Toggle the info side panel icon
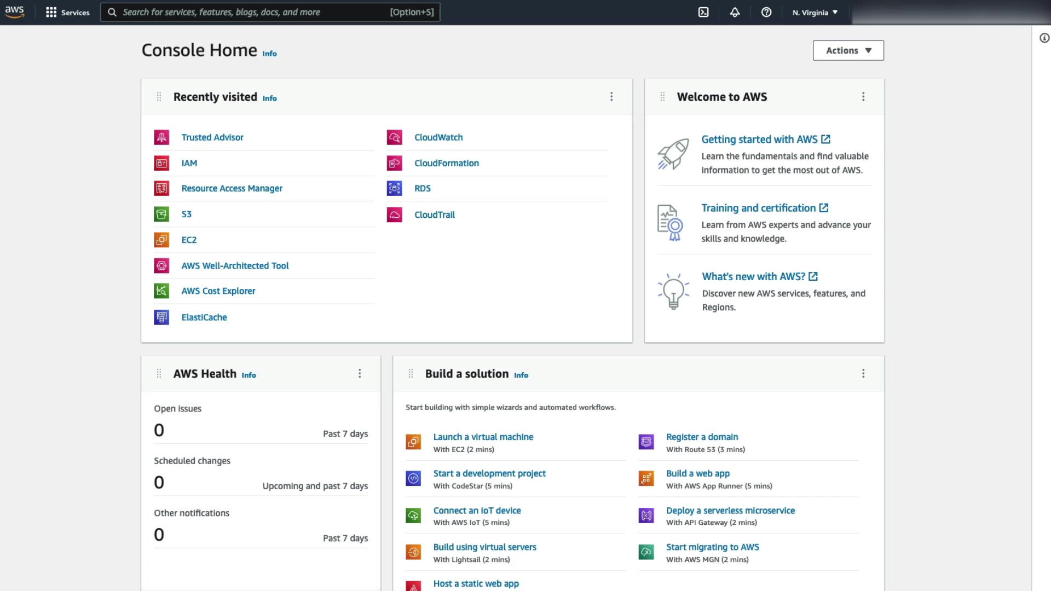1051x591 pixels. 1044,38
